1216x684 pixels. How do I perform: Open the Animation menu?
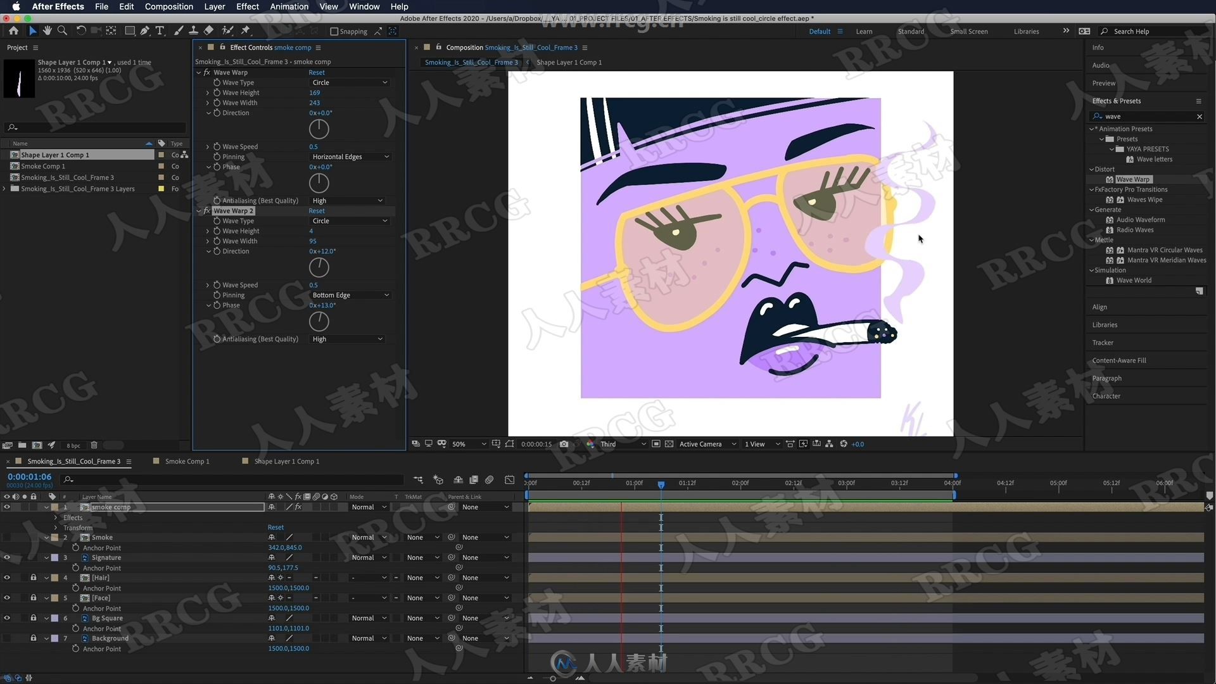point(289,6)
